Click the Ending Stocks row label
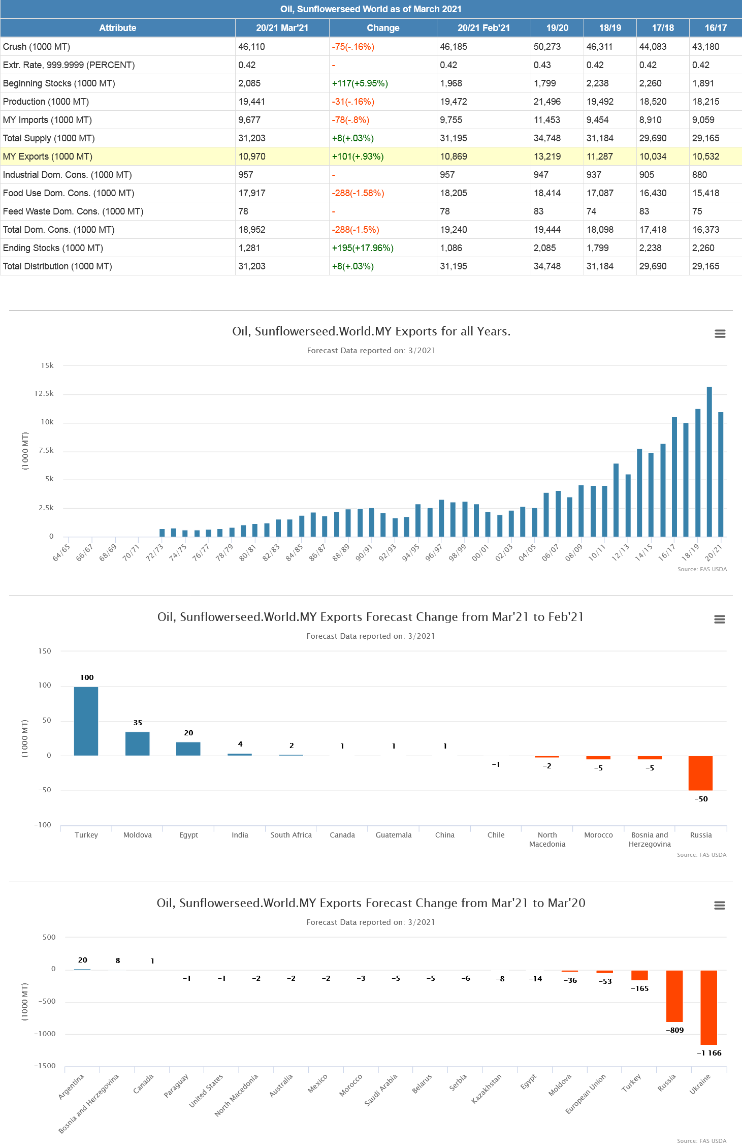Image resolution: width=742 pixels, height=1148 pixels. point(53,248)
